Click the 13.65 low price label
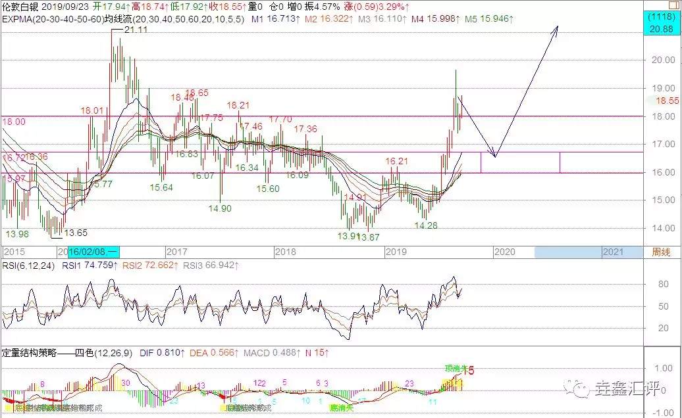The image size is (682, 418). click(76, 233)
